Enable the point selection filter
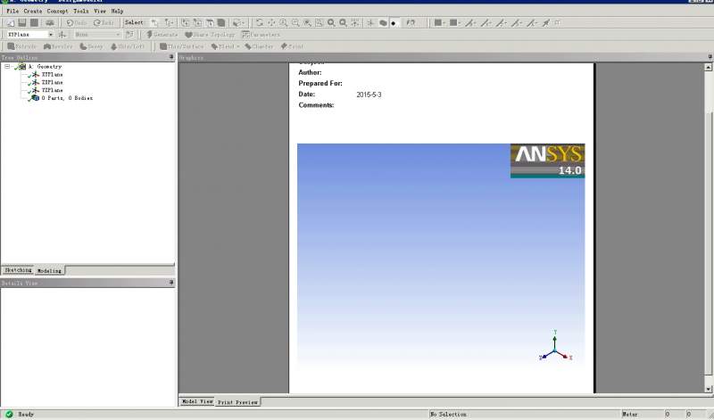This screenshot has height=420, width=714. click(186, 23)
